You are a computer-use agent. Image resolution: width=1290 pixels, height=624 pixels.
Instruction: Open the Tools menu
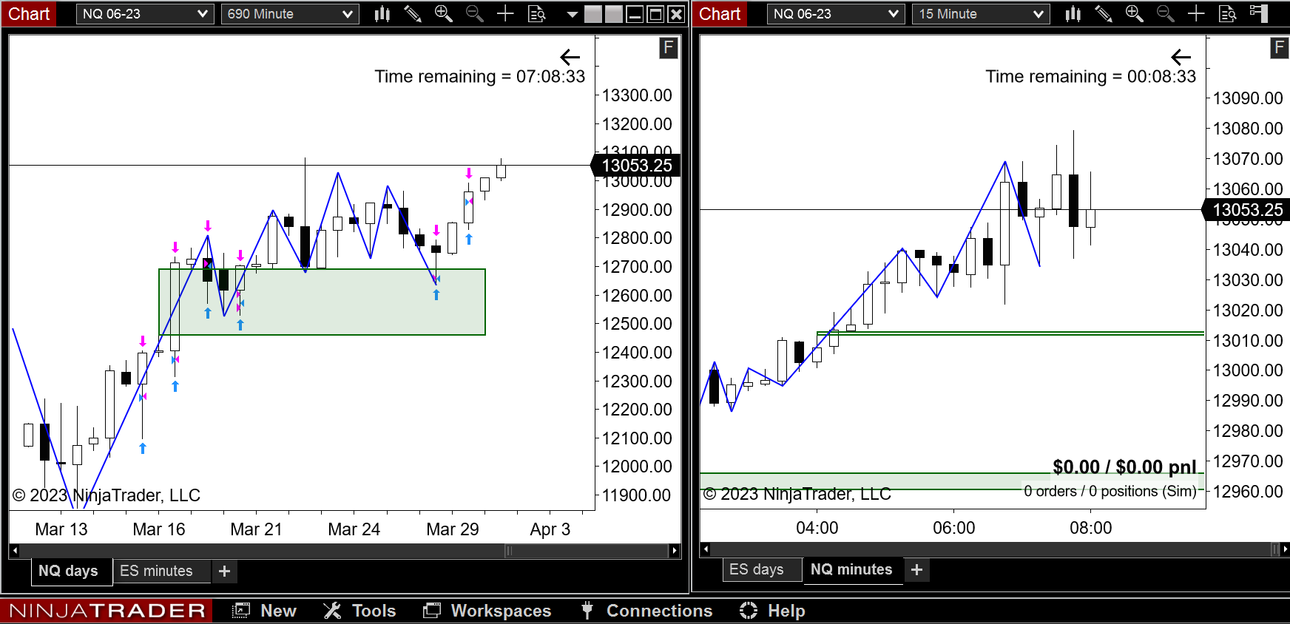coord(359,611)
